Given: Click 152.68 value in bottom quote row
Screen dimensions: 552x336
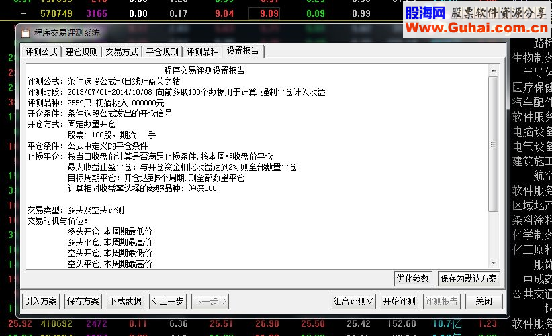Looking at the screenshot, I should [402, 323].
